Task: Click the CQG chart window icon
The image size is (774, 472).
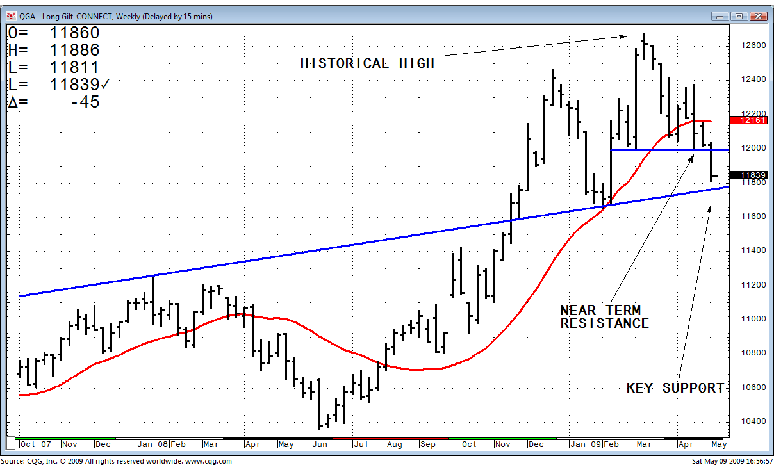Action: coord(11,16)
